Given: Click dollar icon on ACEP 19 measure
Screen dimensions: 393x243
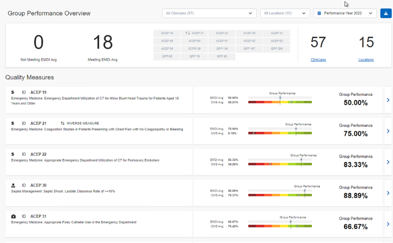Looking at the screenshot, I should click(13, 92).
